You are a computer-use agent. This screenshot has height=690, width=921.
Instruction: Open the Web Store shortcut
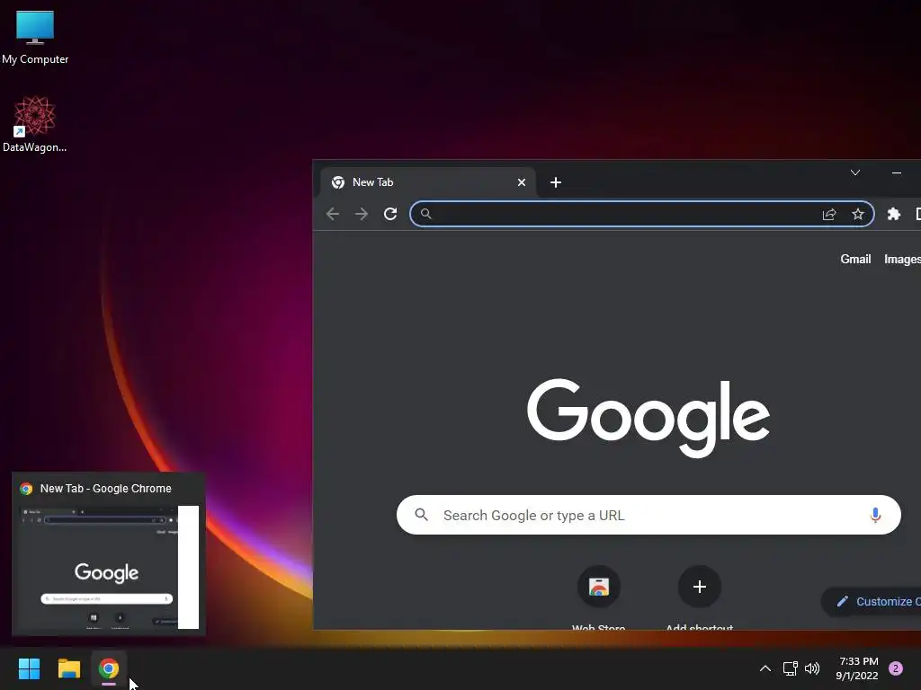pos(598,597)
